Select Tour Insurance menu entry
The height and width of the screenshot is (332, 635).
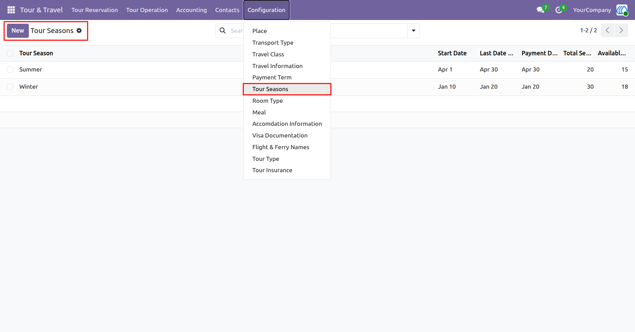(x=287, y=170)
